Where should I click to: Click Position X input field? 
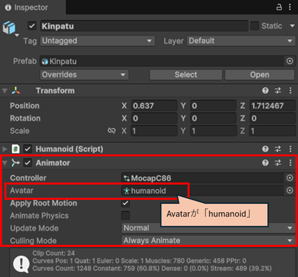click(154, 106)
